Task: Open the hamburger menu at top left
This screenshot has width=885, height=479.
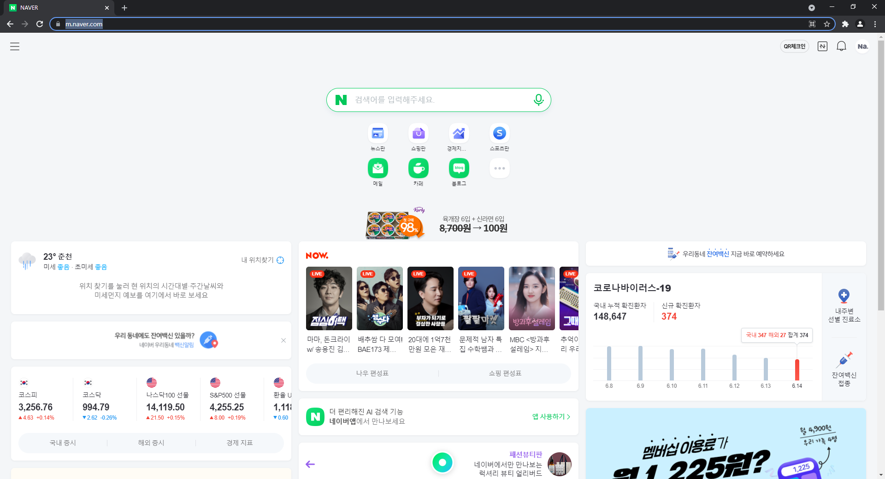Action: (x=15, y=47)
